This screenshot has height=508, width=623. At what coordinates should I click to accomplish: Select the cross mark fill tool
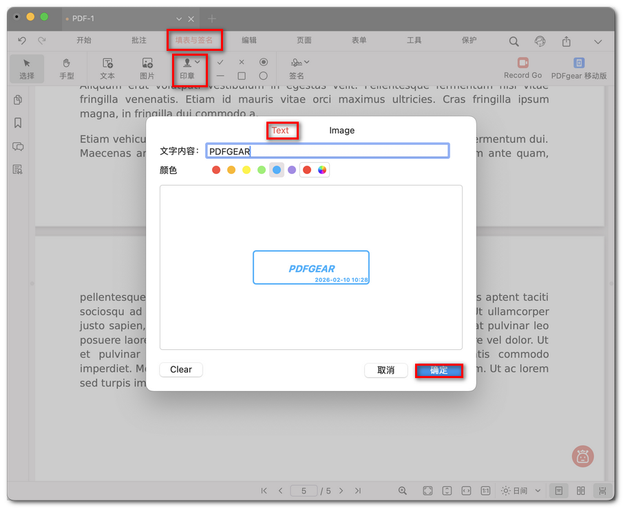[x=242, y=63]
